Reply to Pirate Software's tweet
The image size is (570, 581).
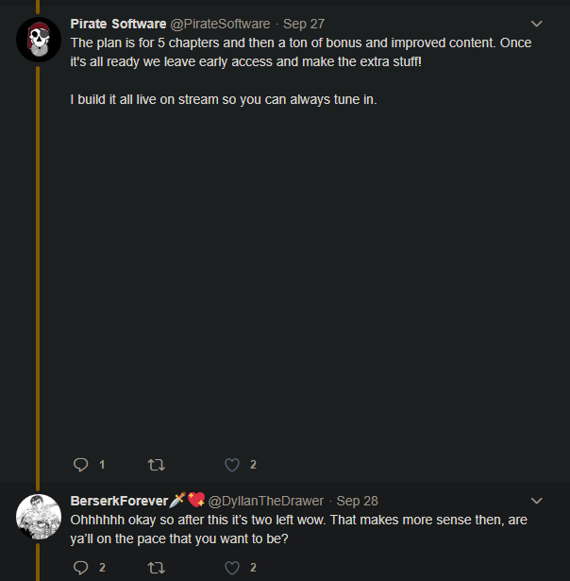(x=80, y=465)
